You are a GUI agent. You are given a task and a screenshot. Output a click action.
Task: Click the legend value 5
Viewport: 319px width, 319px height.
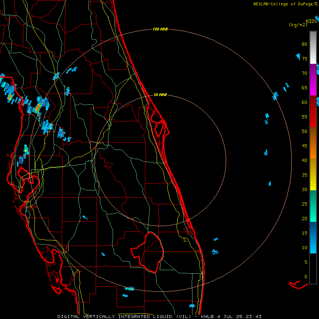coord(306,262)
